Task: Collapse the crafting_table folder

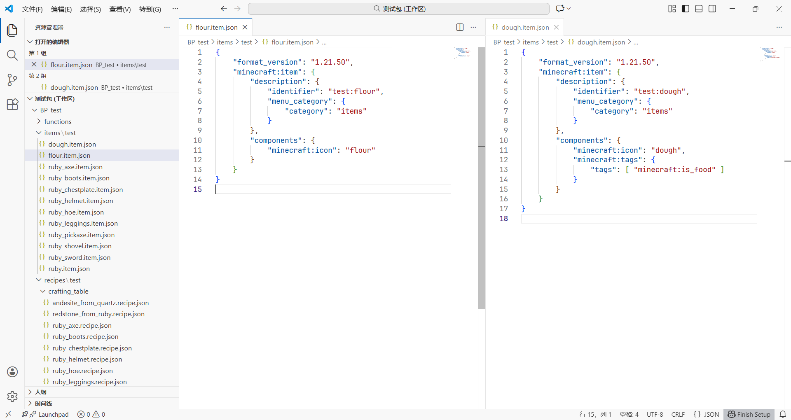Action: (68, 291)
